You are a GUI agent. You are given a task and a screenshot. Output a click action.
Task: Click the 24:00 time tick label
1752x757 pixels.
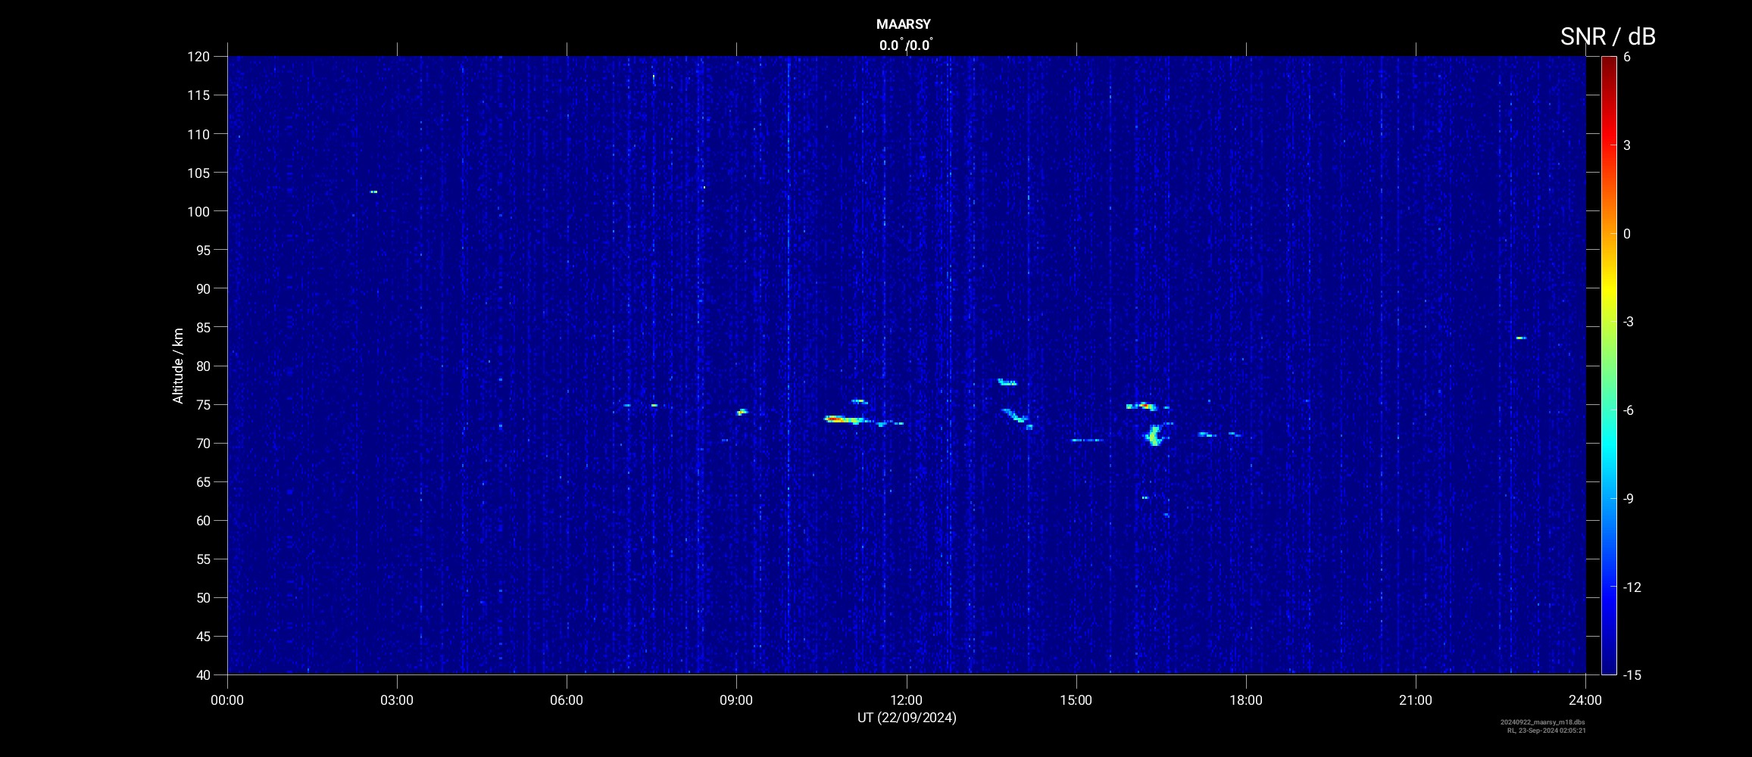pos(1585,700)
